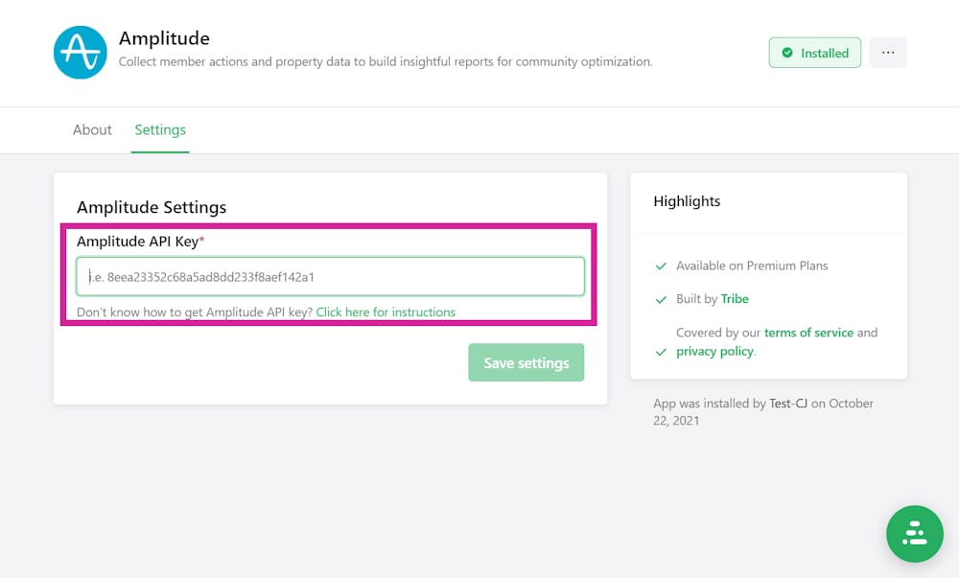
Task: Click the blue Amplitude logo icon
Action: click(x=80, y=53)
